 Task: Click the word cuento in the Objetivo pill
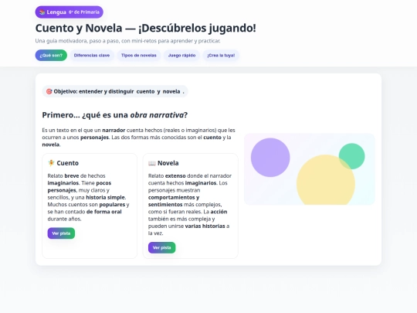pos(145,91)
